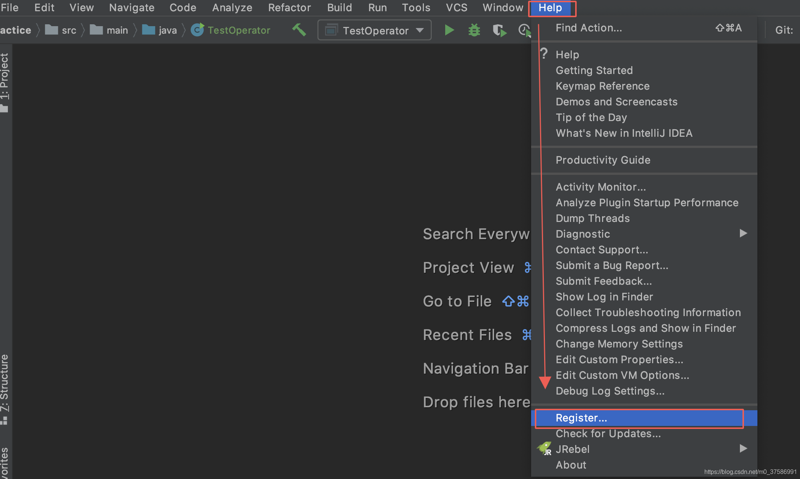800x479 pixels.
Task: Click Edit Custom VM Options...
Action: point(622,375)
